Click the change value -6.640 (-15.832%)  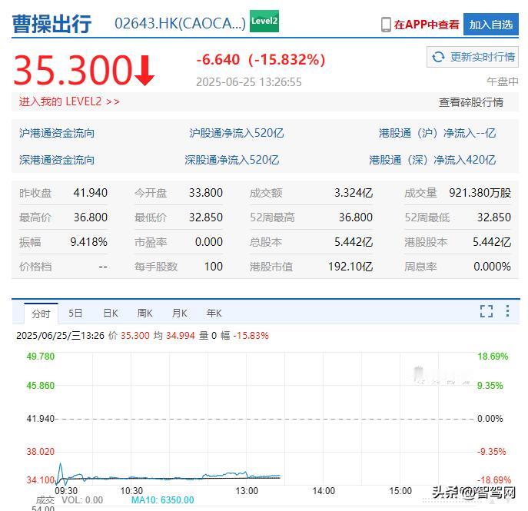coord(261,60)
